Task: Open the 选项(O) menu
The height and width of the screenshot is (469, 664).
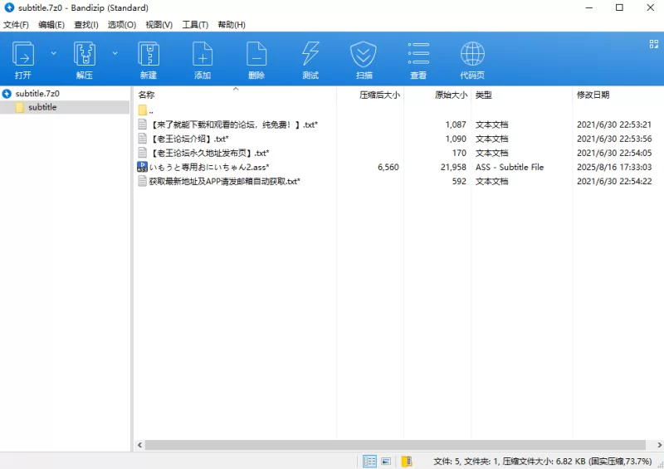Action: 121,25
